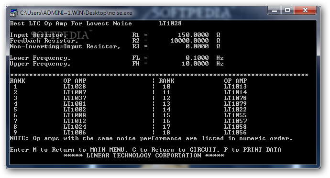
Task: Click rank 7 op amp LT1012
Action: [75, 121]
